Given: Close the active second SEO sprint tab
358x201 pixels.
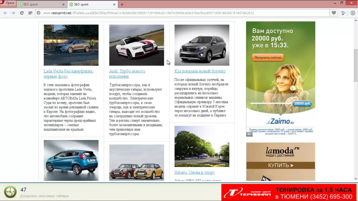Looking at the screenshot, I should [114, 4].
